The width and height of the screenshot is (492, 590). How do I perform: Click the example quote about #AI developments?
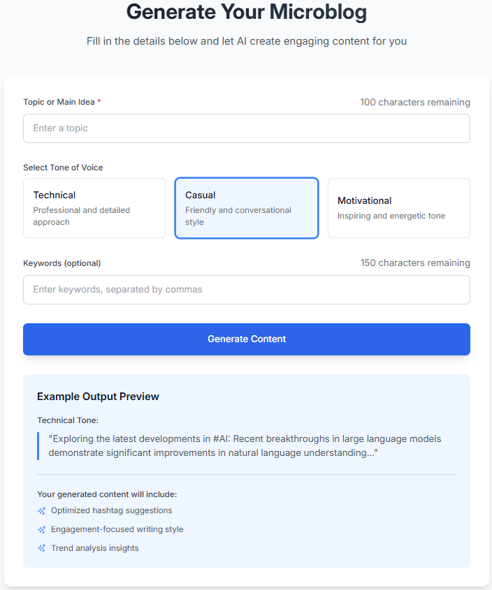[x=245, y=446]
